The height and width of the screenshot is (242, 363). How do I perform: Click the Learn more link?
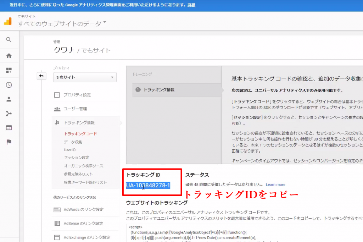click(x=275, y=185)
